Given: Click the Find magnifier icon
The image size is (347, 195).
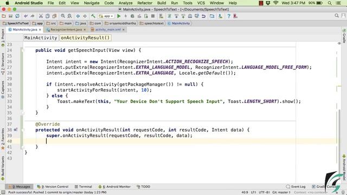Looking at the screenshot, I should point(63,16).
